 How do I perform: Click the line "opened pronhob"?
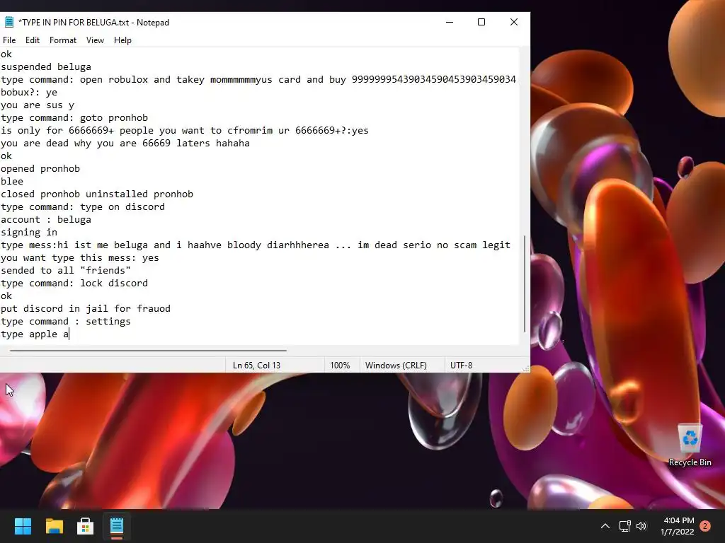pyautogui.click(x=40, y=168)
